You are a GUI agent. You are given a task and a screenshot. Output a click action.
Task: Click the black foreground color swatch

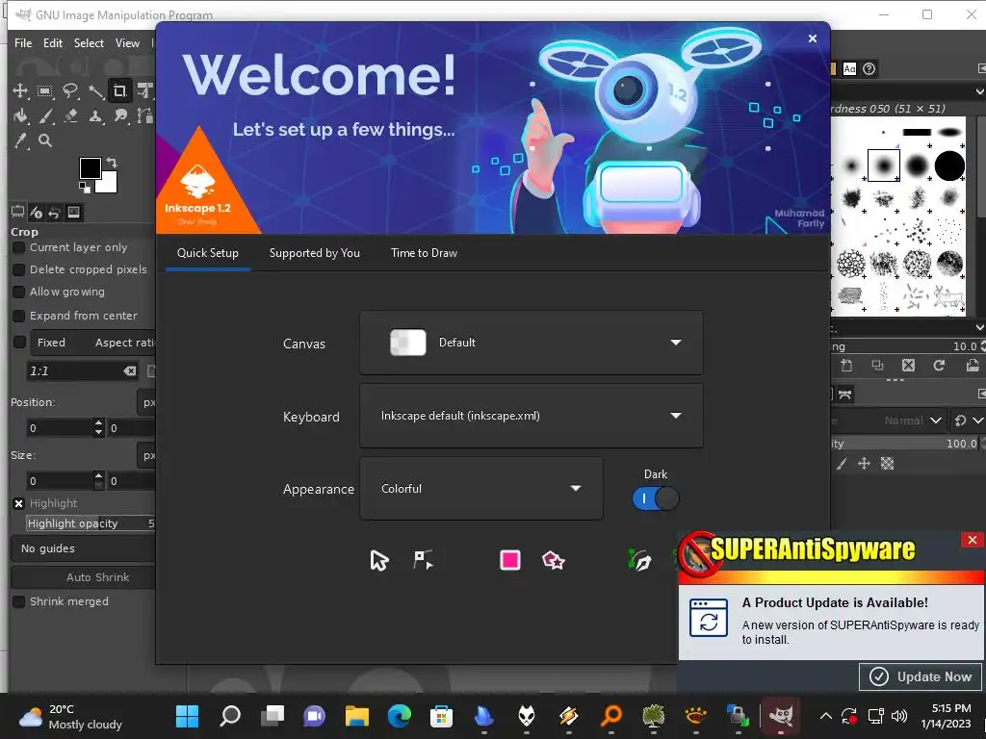pos(90,167)
